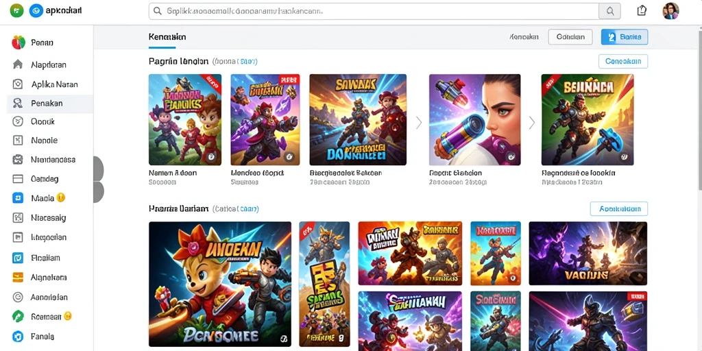Image resolution: width=702 pixels, height=351 pixels.
Task: Click the blue Flodiam sidebar icon
Action: [18, 258]
